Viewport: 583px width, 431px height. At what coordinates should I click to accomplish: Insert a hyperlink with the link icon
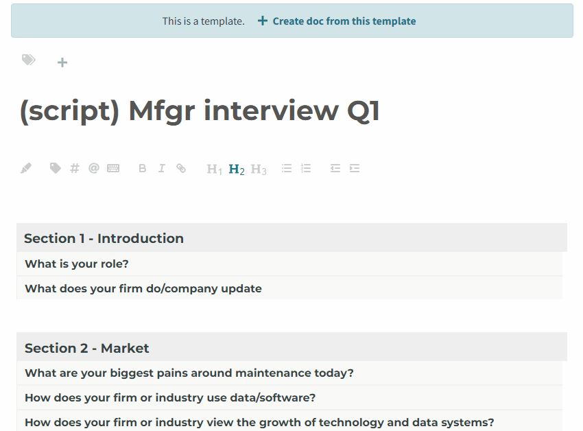[181, 168]
